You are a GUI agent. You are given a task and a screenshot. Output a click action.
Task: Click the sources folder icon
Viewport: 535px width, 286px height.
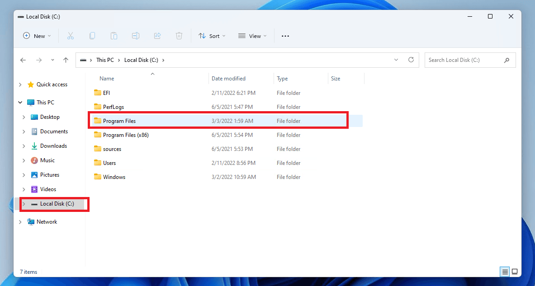tap(98, 149)
